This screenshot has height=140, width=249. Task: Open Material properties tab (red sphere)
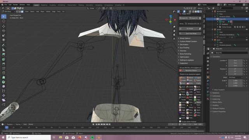point(208,99)
